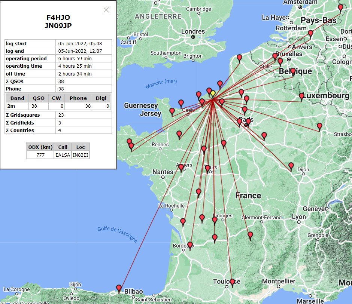Image resolution: width=352 pixels, height=304 pixels.
Task: Open the red marker at Bordeaux
Action: click(190, 246)
